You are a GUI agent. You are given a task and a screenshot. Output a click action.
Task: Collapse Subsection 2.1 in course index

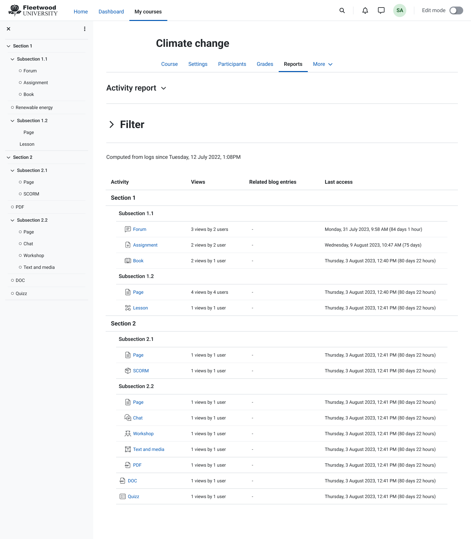(x=12, y=171)
